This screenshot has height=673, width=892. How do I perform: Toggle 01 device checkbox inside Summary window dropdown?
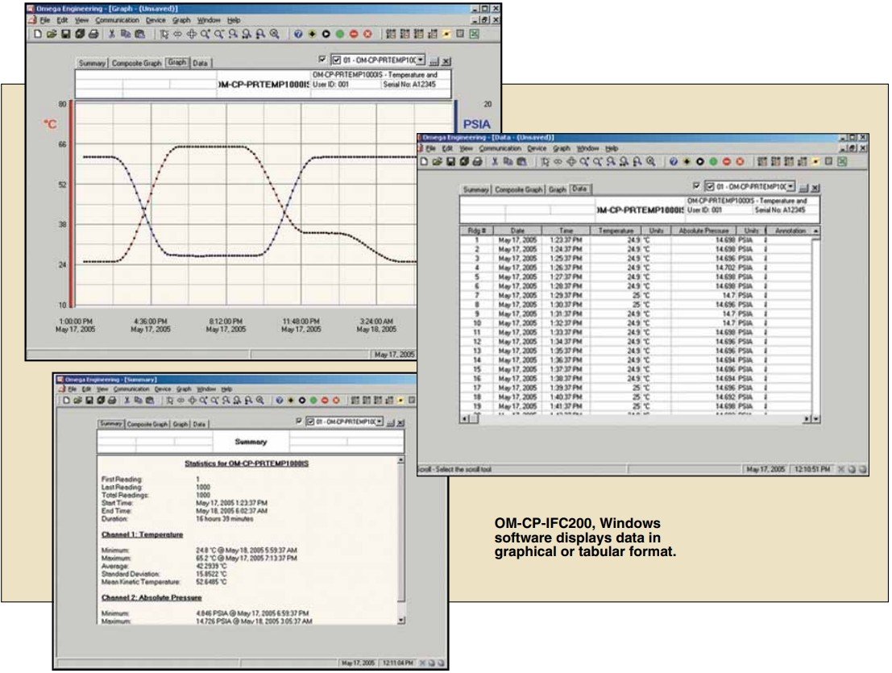click(310, 422)
